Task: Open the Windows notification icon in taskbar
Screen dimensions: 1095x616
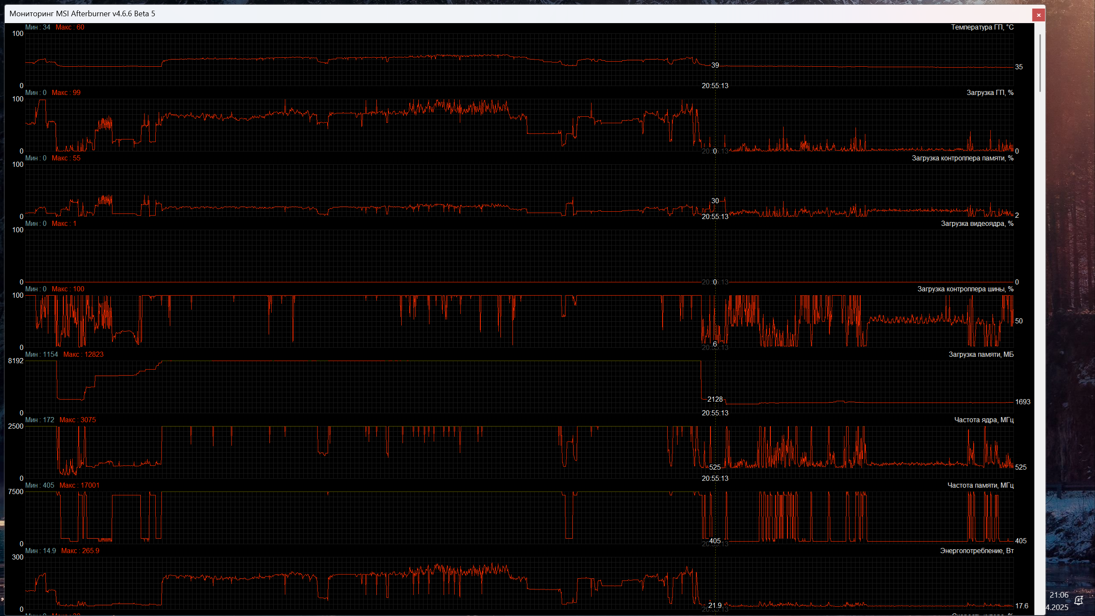Action: (x=1079, y=601)
